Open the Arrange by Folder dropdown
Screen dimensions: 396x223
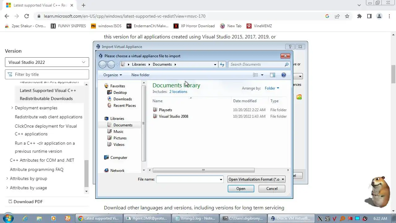point(272,88)
